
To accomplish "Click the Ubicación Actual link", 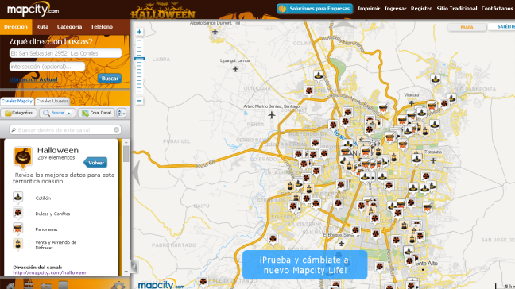I will tap(33, 79).
